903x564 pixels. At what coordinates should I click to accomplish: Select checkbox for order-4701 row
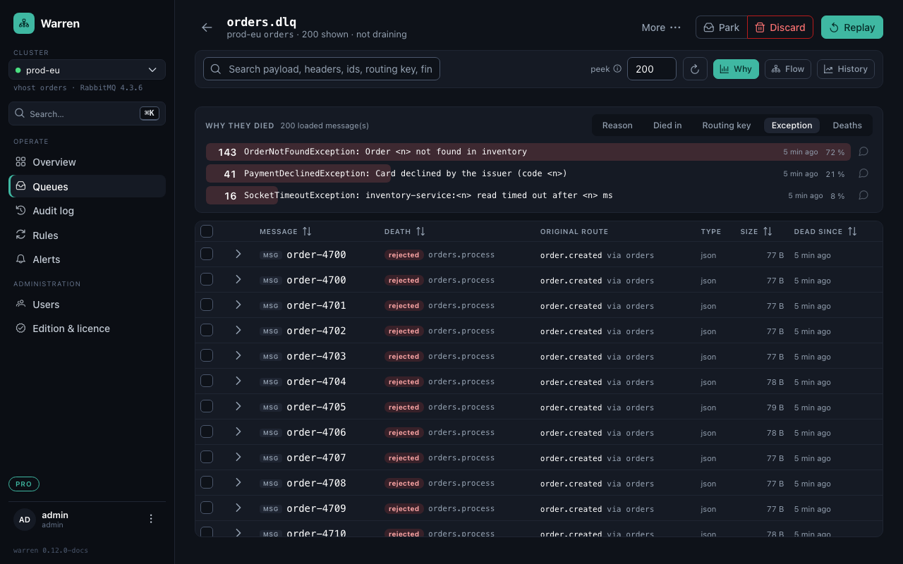click(x=207, y=305)
